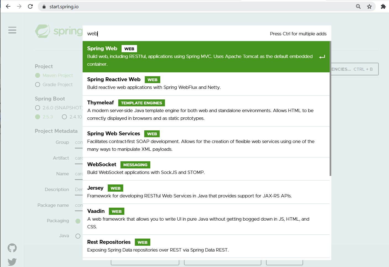Click the Name input field

point(79,174)
